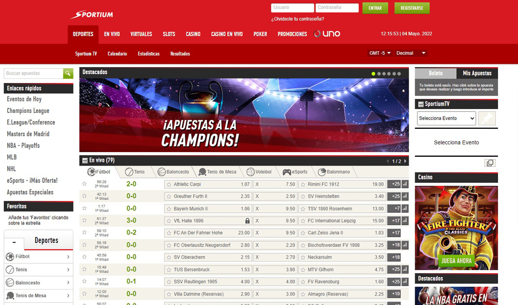The image size is (518, 305).
Task: Open the Selecciona Evento combo box
Action: coord(446,118)
